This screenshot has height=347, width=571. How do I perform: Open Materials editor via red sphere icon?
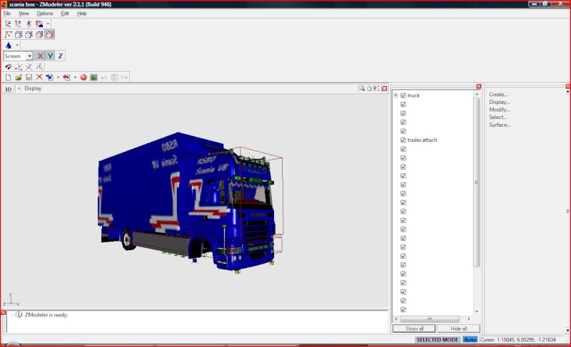tap(84, 78)
